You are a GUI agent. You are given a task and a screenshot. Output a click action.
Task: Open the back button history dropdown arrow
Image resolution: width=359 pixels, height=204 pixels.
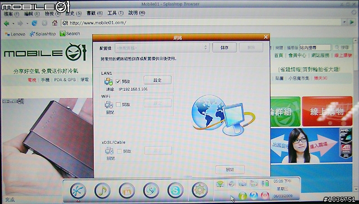13,24
